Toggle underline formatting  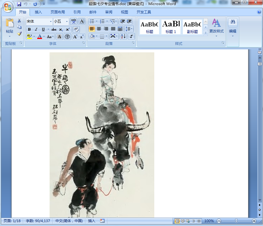43,29
